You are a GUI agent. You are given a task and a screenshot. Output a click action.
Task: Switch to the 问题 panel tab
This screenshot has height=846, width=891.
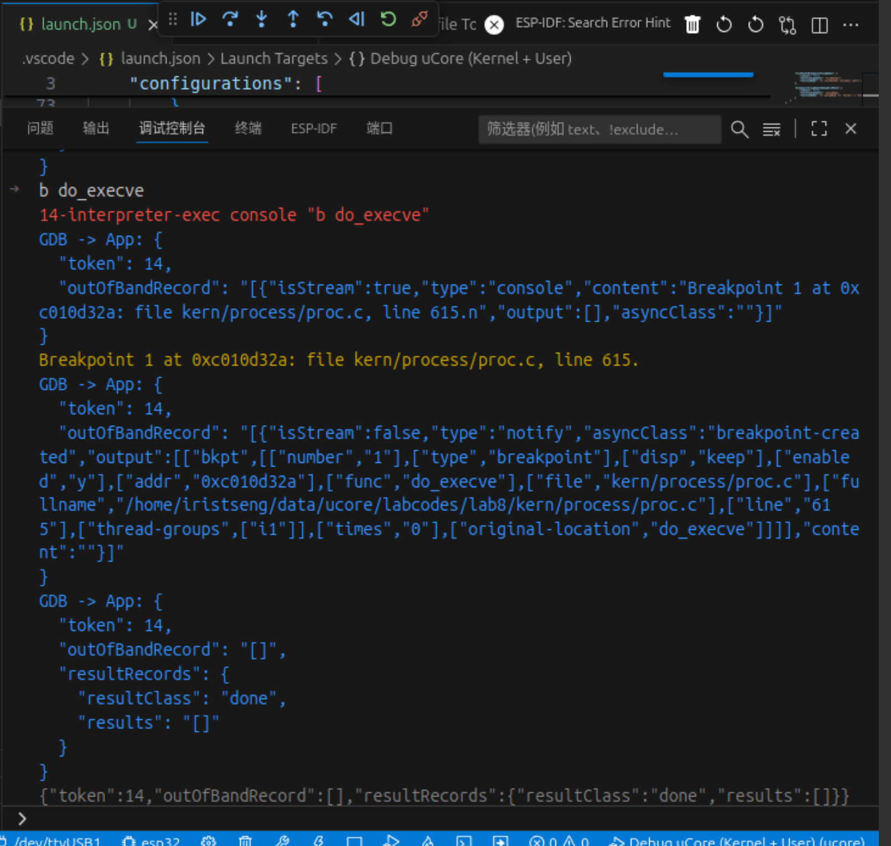[x=40, y=128]
